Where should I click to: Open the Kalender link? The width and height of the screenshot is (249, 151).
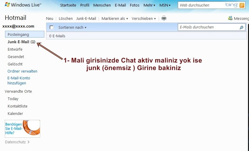click(15, 114)
